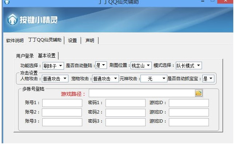Image resolution: width=234 pixels, height=144 pixels.
Task: Expand the 刷图位置 dropdown showing 桃芷山
Action: pyautogui.click(x=141, y=65)
